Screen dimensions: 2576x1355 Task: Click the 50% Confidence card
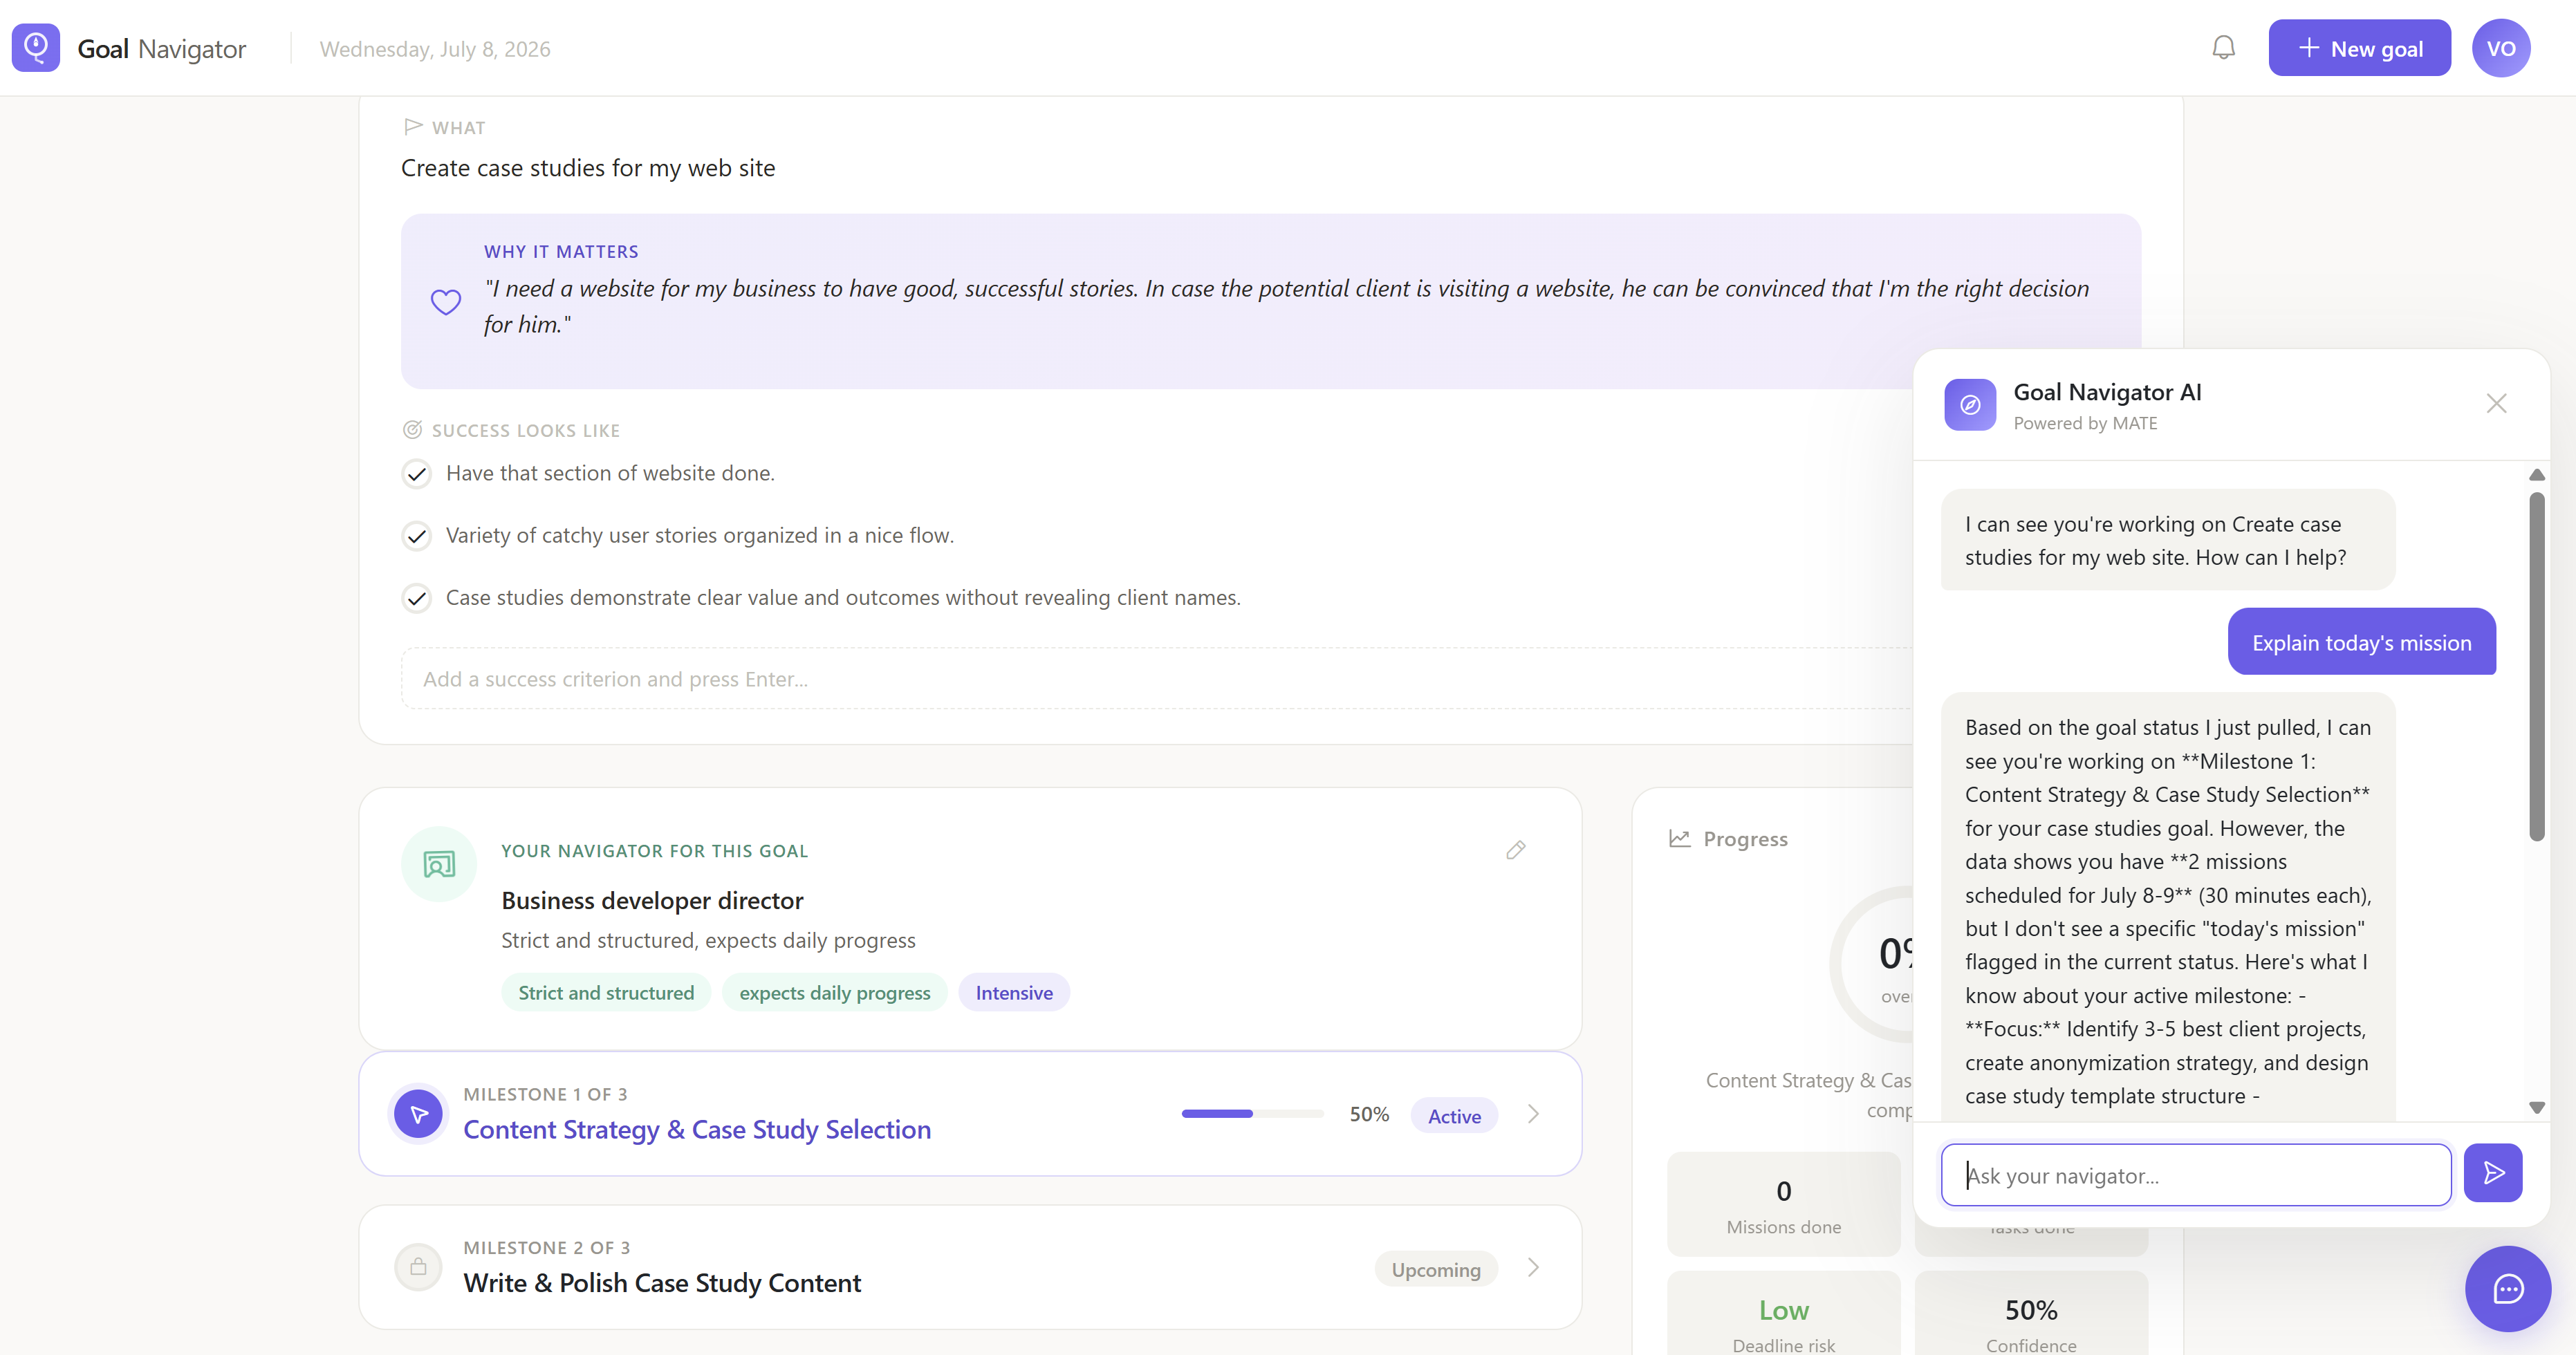pos(2031,1313)
